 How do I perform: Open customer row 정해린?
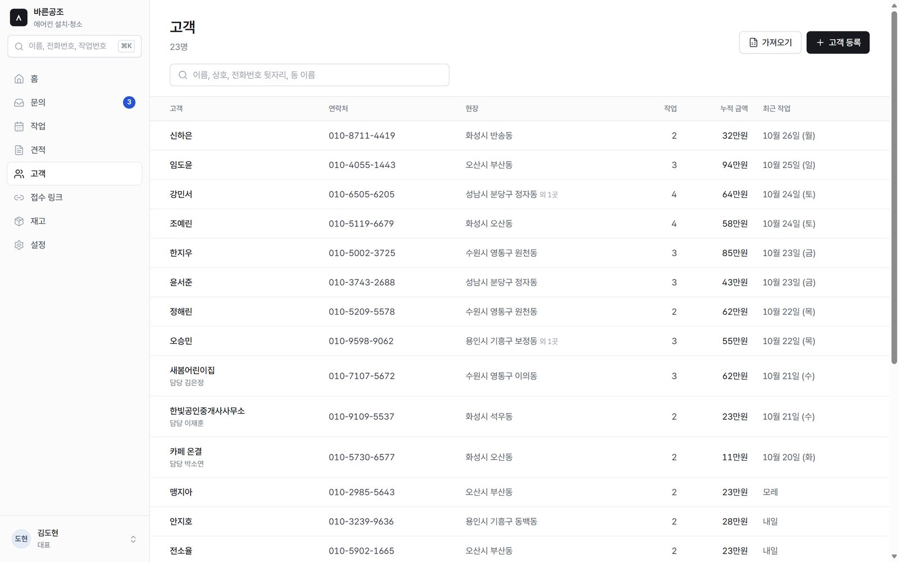(x=520, y=311)
